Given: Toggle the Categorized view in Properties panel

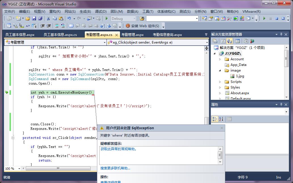Looking at the screenshot, I should [x=215, y=119].
